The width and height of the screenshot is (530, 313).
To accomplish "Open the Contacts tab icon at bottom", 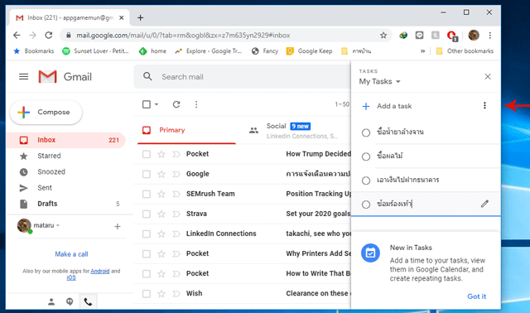I will (x=51, y=301).
